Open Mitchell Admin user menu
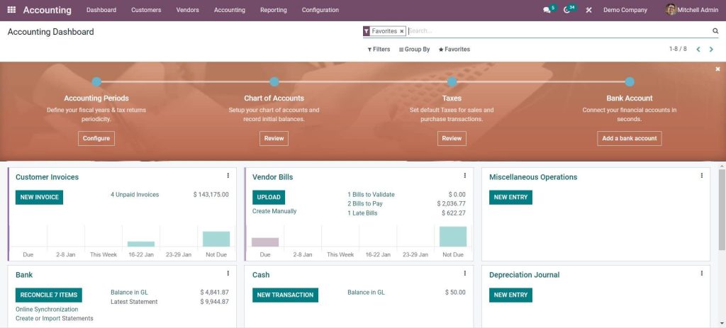Image resolution: width=726 pixels, height=328 pixels. coord(692,10)
